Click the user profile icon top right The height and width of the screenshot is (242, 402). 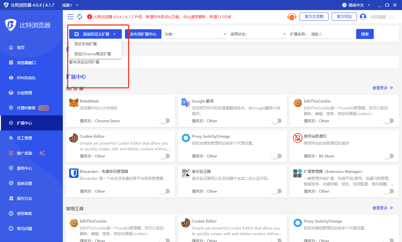363,17
